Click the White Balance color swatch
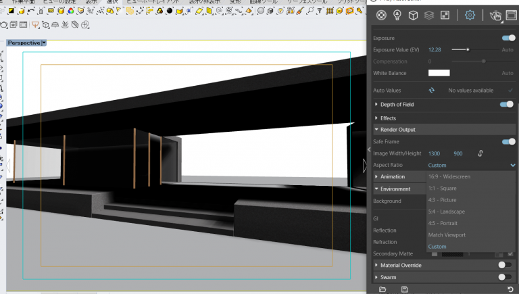The width and height of the screenshot is (519, 294). point(439,73)
